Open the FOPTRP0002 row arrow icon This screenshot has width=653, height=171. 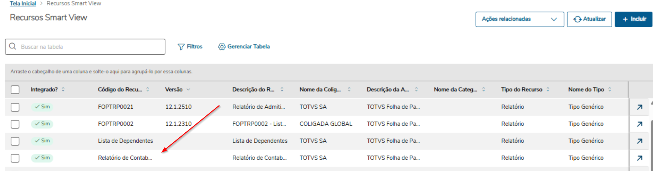click(x=640, y=124)
